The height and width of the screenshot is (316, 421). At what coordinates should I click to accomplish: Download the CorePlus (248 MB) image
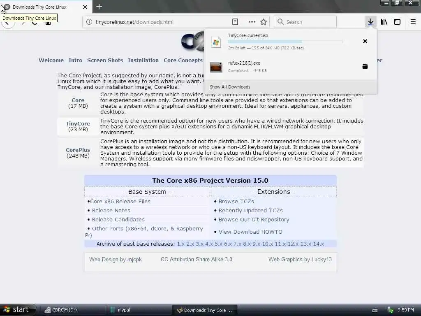[x=78, y=150]
